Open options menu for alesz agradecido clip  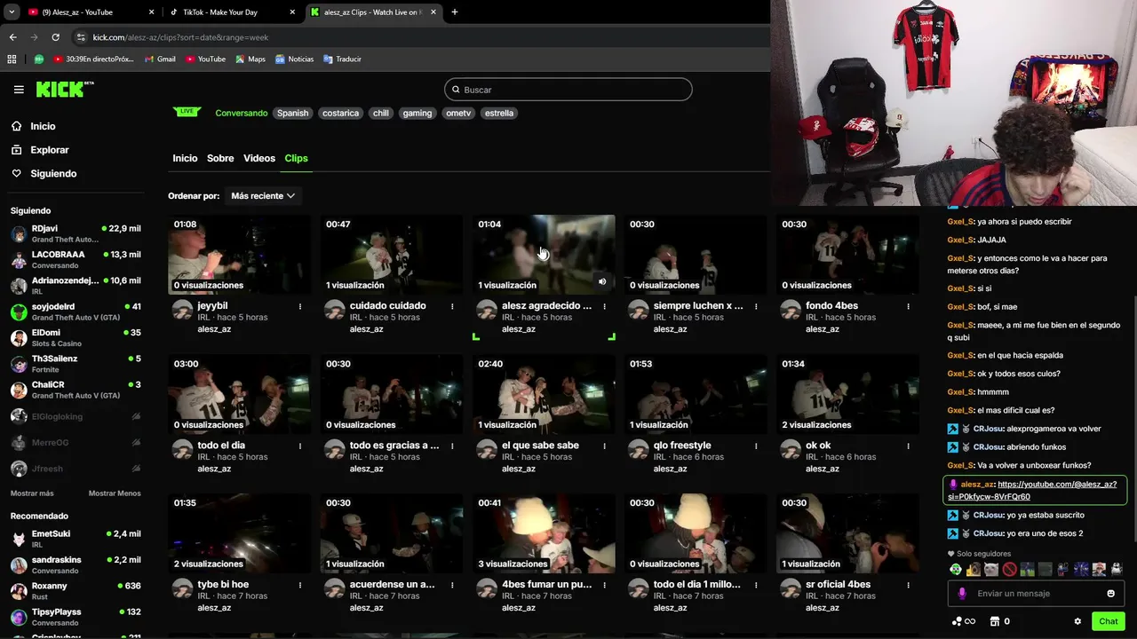coord(604,306)
